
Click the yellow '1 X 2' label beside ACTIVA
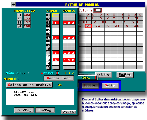point(69,73)
